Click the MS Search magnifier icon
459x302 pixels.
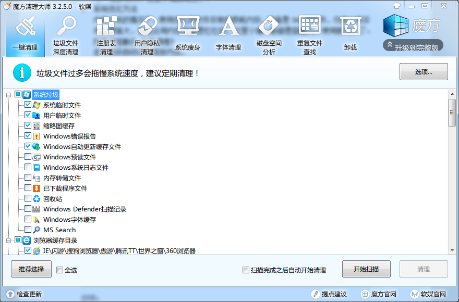click(37, 230)
